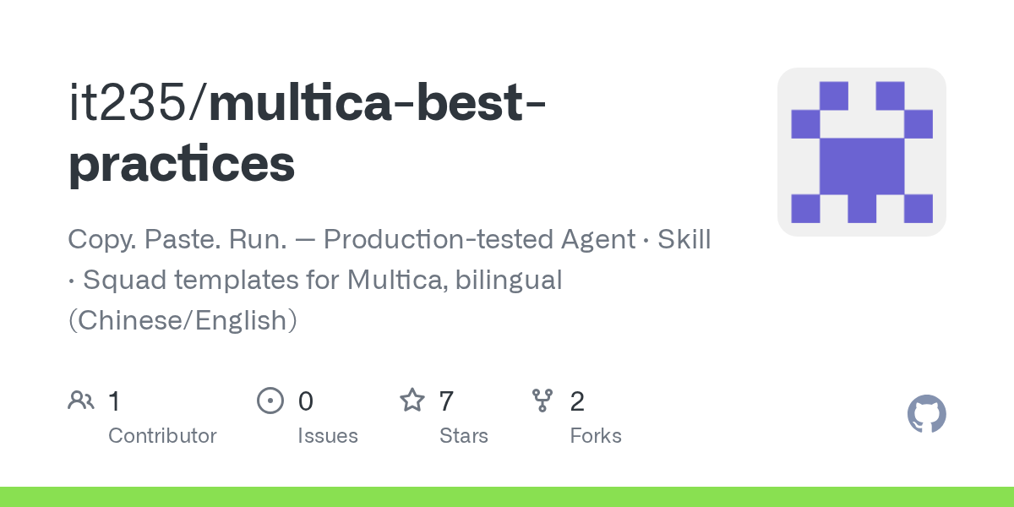Image resolution: width=1014 pixels, height=507 pixels.
Task: Click the forks branch icon
Action: point(542,401)
